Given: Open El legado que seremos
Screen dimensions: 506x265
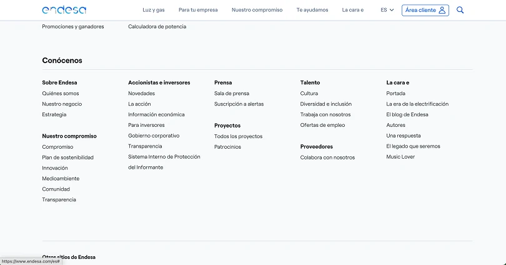Looking at the screenshot, I should [413, 146].
